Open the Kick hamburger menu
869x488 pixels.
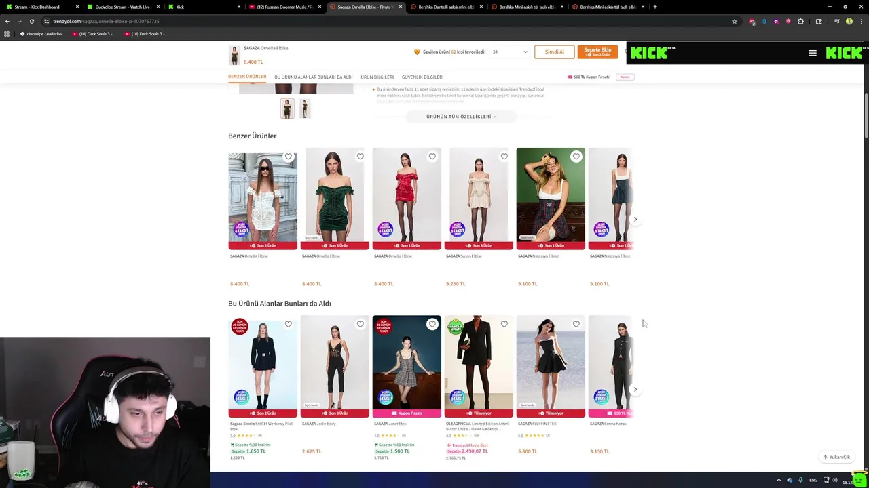813,53
